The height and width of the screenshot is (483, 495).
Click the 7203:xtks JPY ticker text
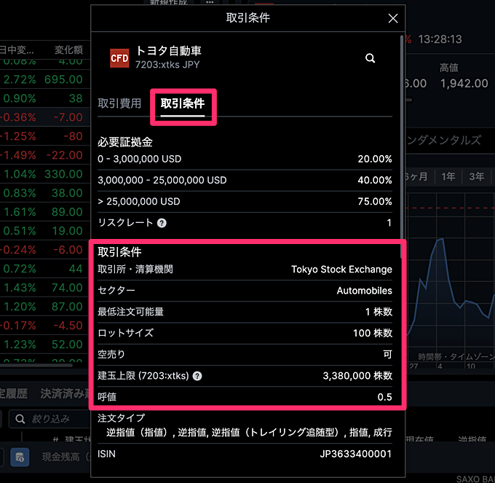[167, 65]
